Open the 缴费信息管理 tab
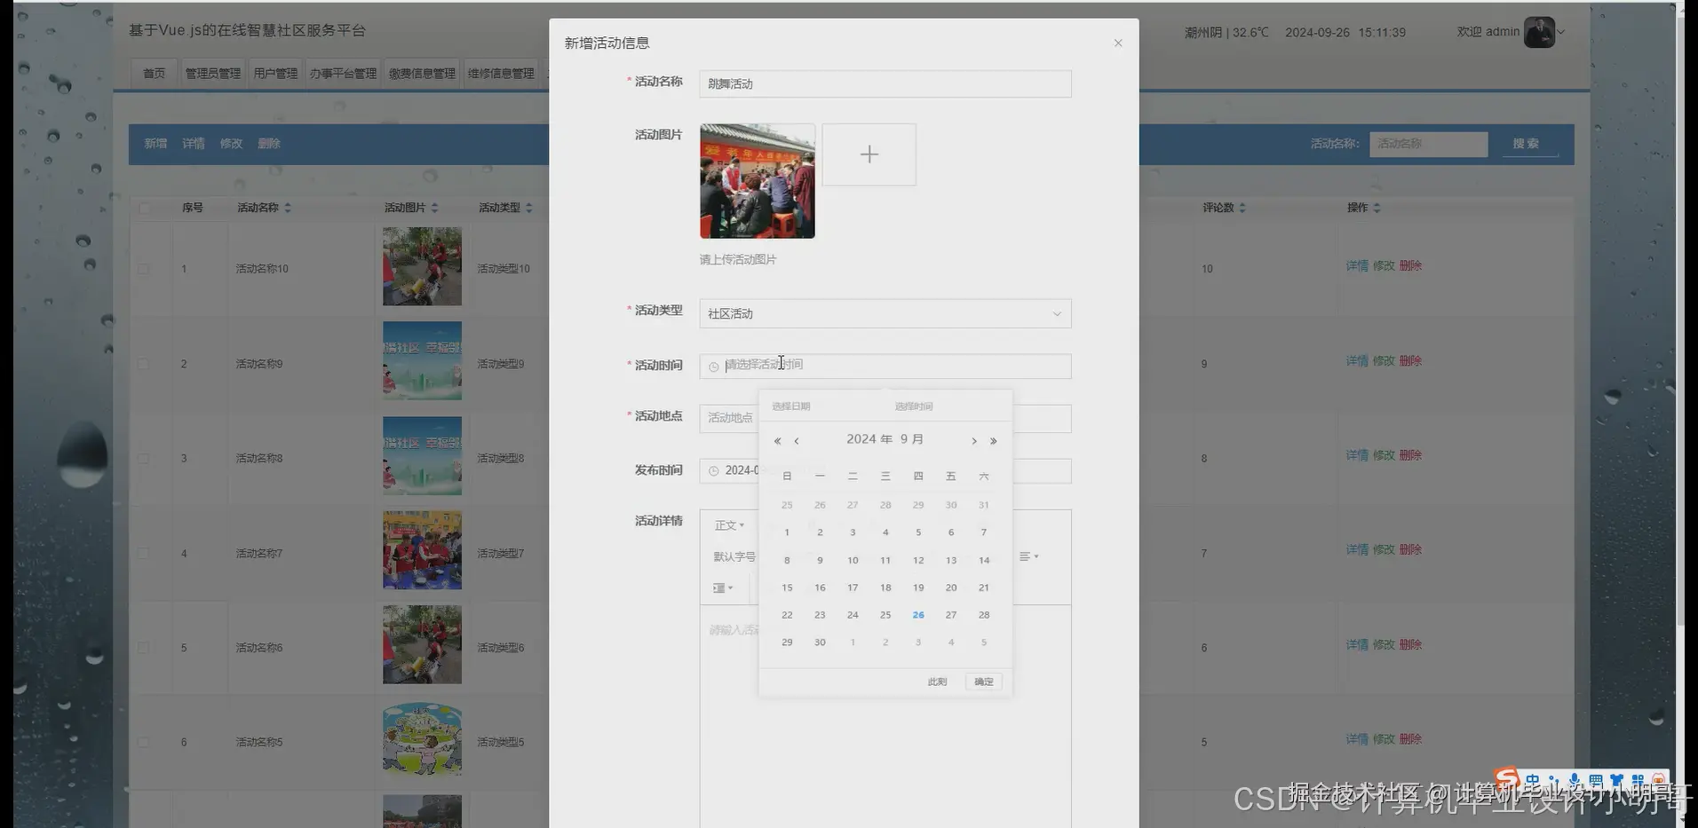This screenshot has width=1698, height=828. [421, 73]
